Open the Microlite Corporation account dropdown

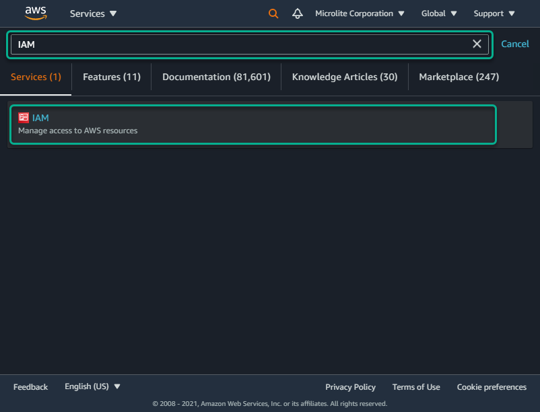coord(360,13)
